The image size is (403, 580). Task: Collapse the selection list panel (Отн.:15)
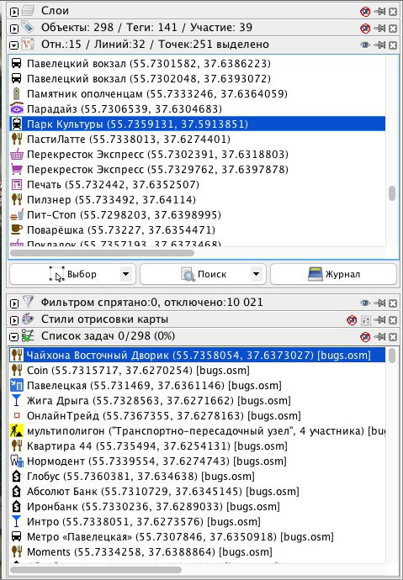click(x=14, y=45)
